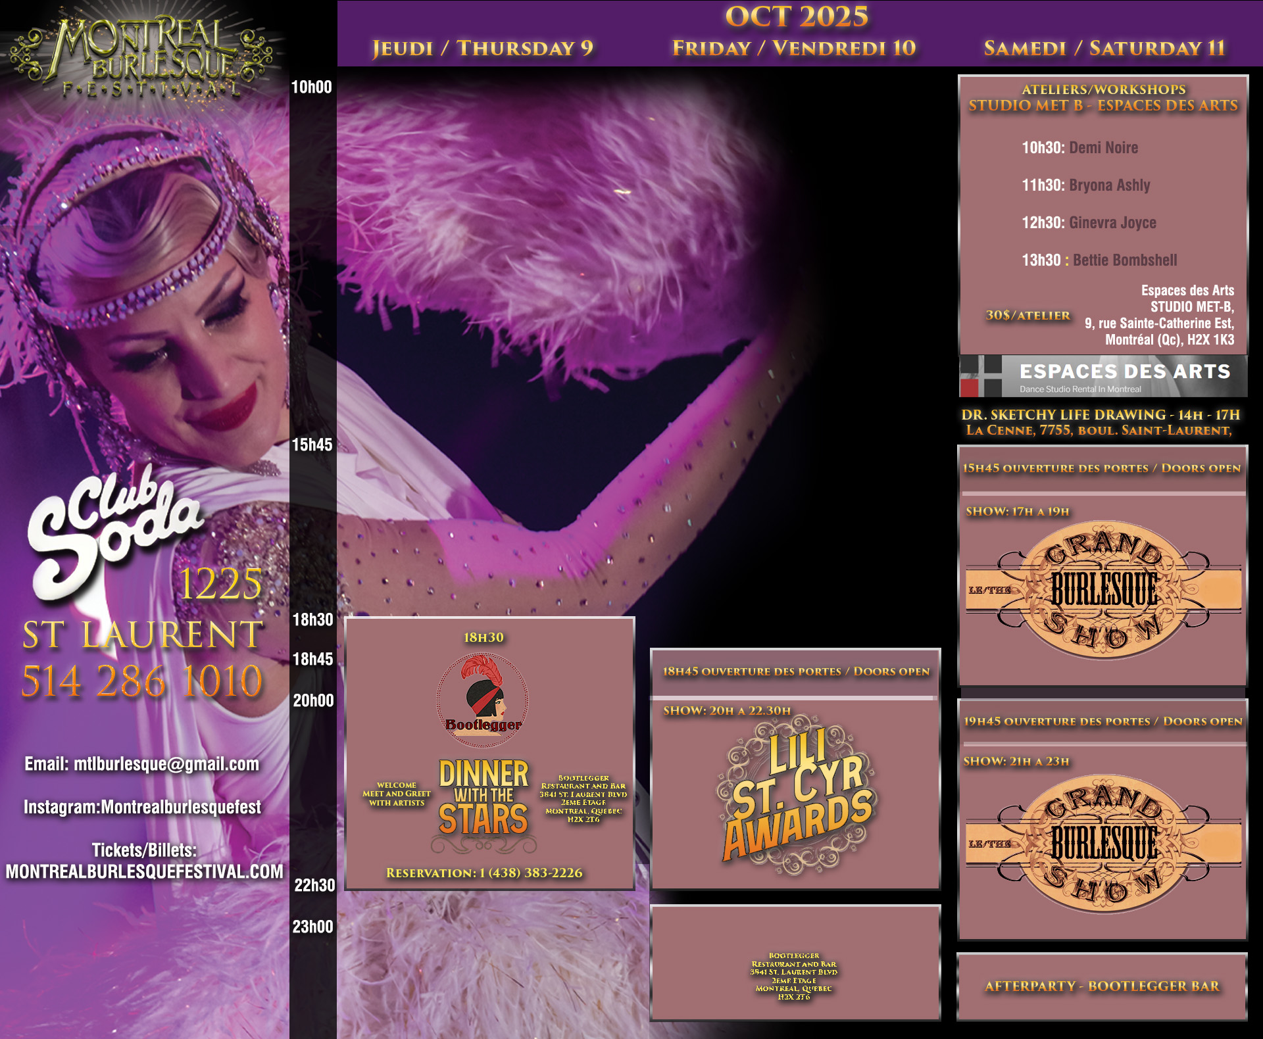
Task: Select the 13h30 : Bettie Bombshell workshop
Action: point(1099,260)
